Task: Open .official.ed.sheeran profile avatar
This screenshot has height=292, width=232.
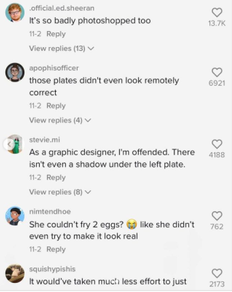Action: pyautogui.click(x=15, y=12)
